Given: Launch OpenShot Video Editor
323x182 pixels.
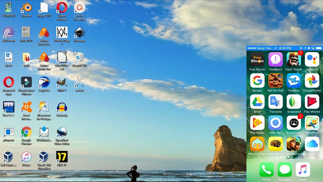Looking at the screenshot, I should tap(62, 132).
